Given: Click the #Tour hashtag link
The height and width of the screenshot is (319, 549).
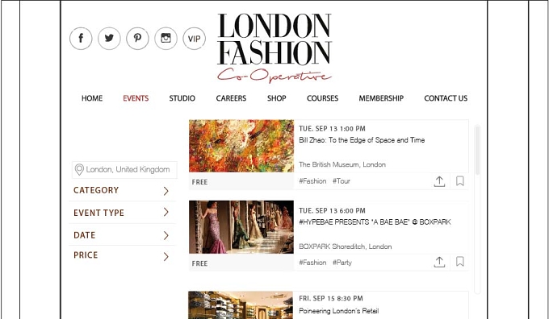Looking at the screenshot, I should pyautogui.click(x=341, y=181).
